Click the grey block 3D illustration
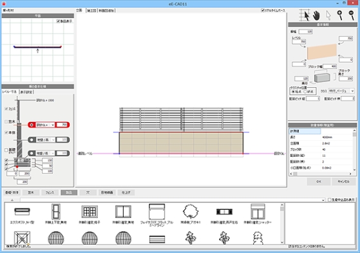 pos(322,77)
